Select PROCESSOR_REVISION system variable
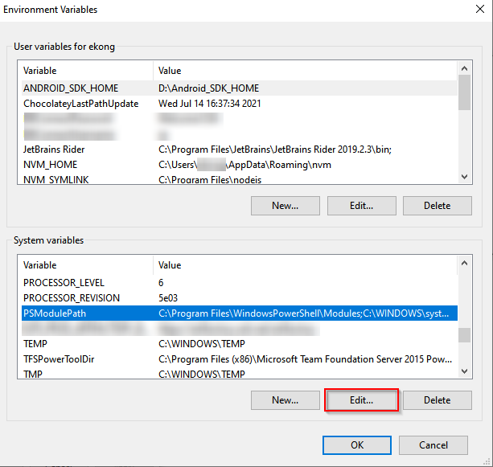The height and width of the screenshot is (467, 493). click(x=72, y=298)
